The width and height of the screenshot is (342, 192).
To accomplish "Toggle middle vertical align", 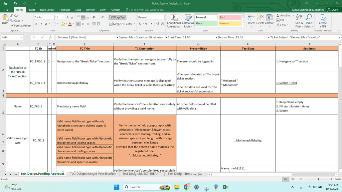I will pyautogui.click(x=83, y=17).
